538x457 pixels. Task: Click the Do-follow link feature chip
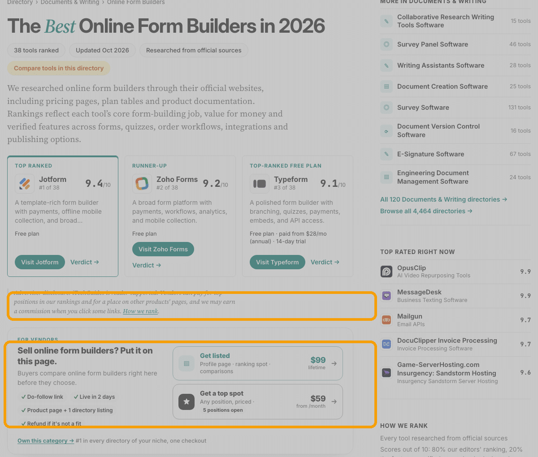tap(42, 397)
